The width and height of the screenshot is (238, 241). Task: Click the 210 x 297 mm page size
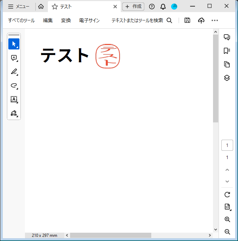pyautogui.click(x=44, y=235)
